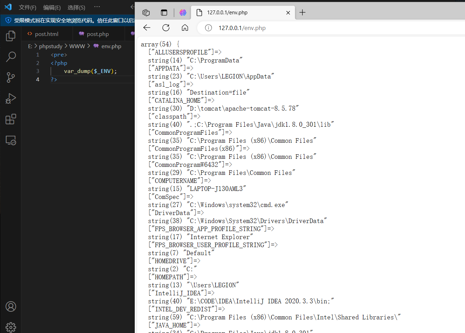Click the ["DriverData"]=> key
465x333 pixels.
pyautogui.click(x=176, y=213)
